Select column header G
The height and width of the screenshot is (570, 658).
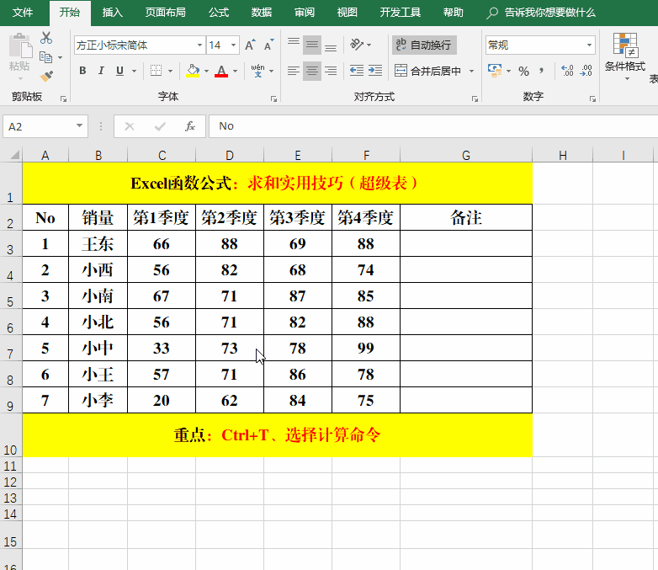point(465,155)
